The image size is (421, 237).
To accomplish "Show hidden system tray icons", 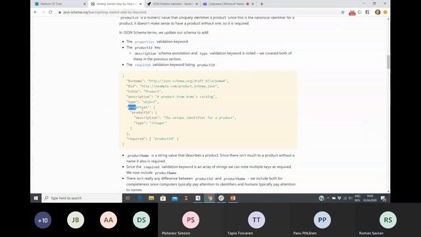I will click(x=328, y=198).
